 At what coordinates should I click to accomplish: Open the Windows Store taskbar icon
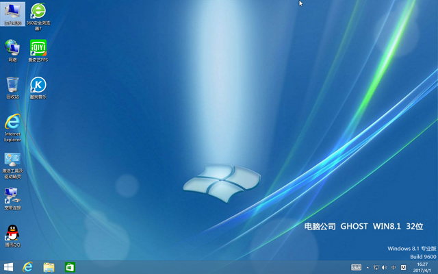[x=69, y=267]
